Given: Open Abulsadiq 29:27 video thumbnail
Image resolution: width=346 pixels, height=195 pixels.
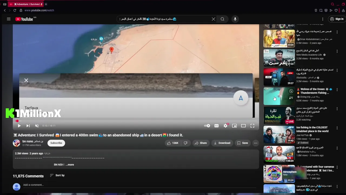Looking at the screenshot, I should (279, 77).
